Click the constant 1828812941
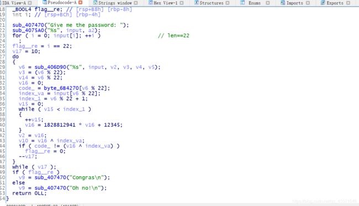The image size is (359, 206). [60, 125]
